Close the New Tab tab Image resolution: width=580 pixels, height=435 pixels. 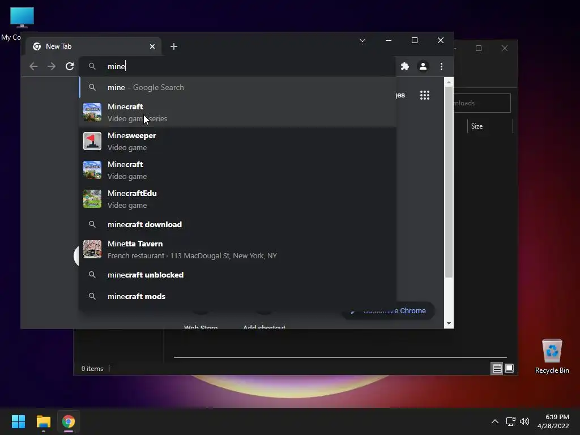pyautogui.click(x=152, y=46)
